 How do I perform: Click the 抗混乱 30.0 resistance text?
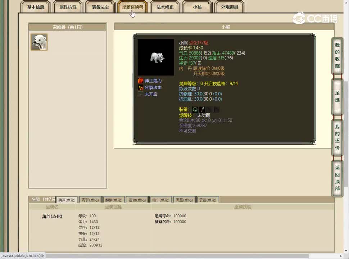[200, 99]
